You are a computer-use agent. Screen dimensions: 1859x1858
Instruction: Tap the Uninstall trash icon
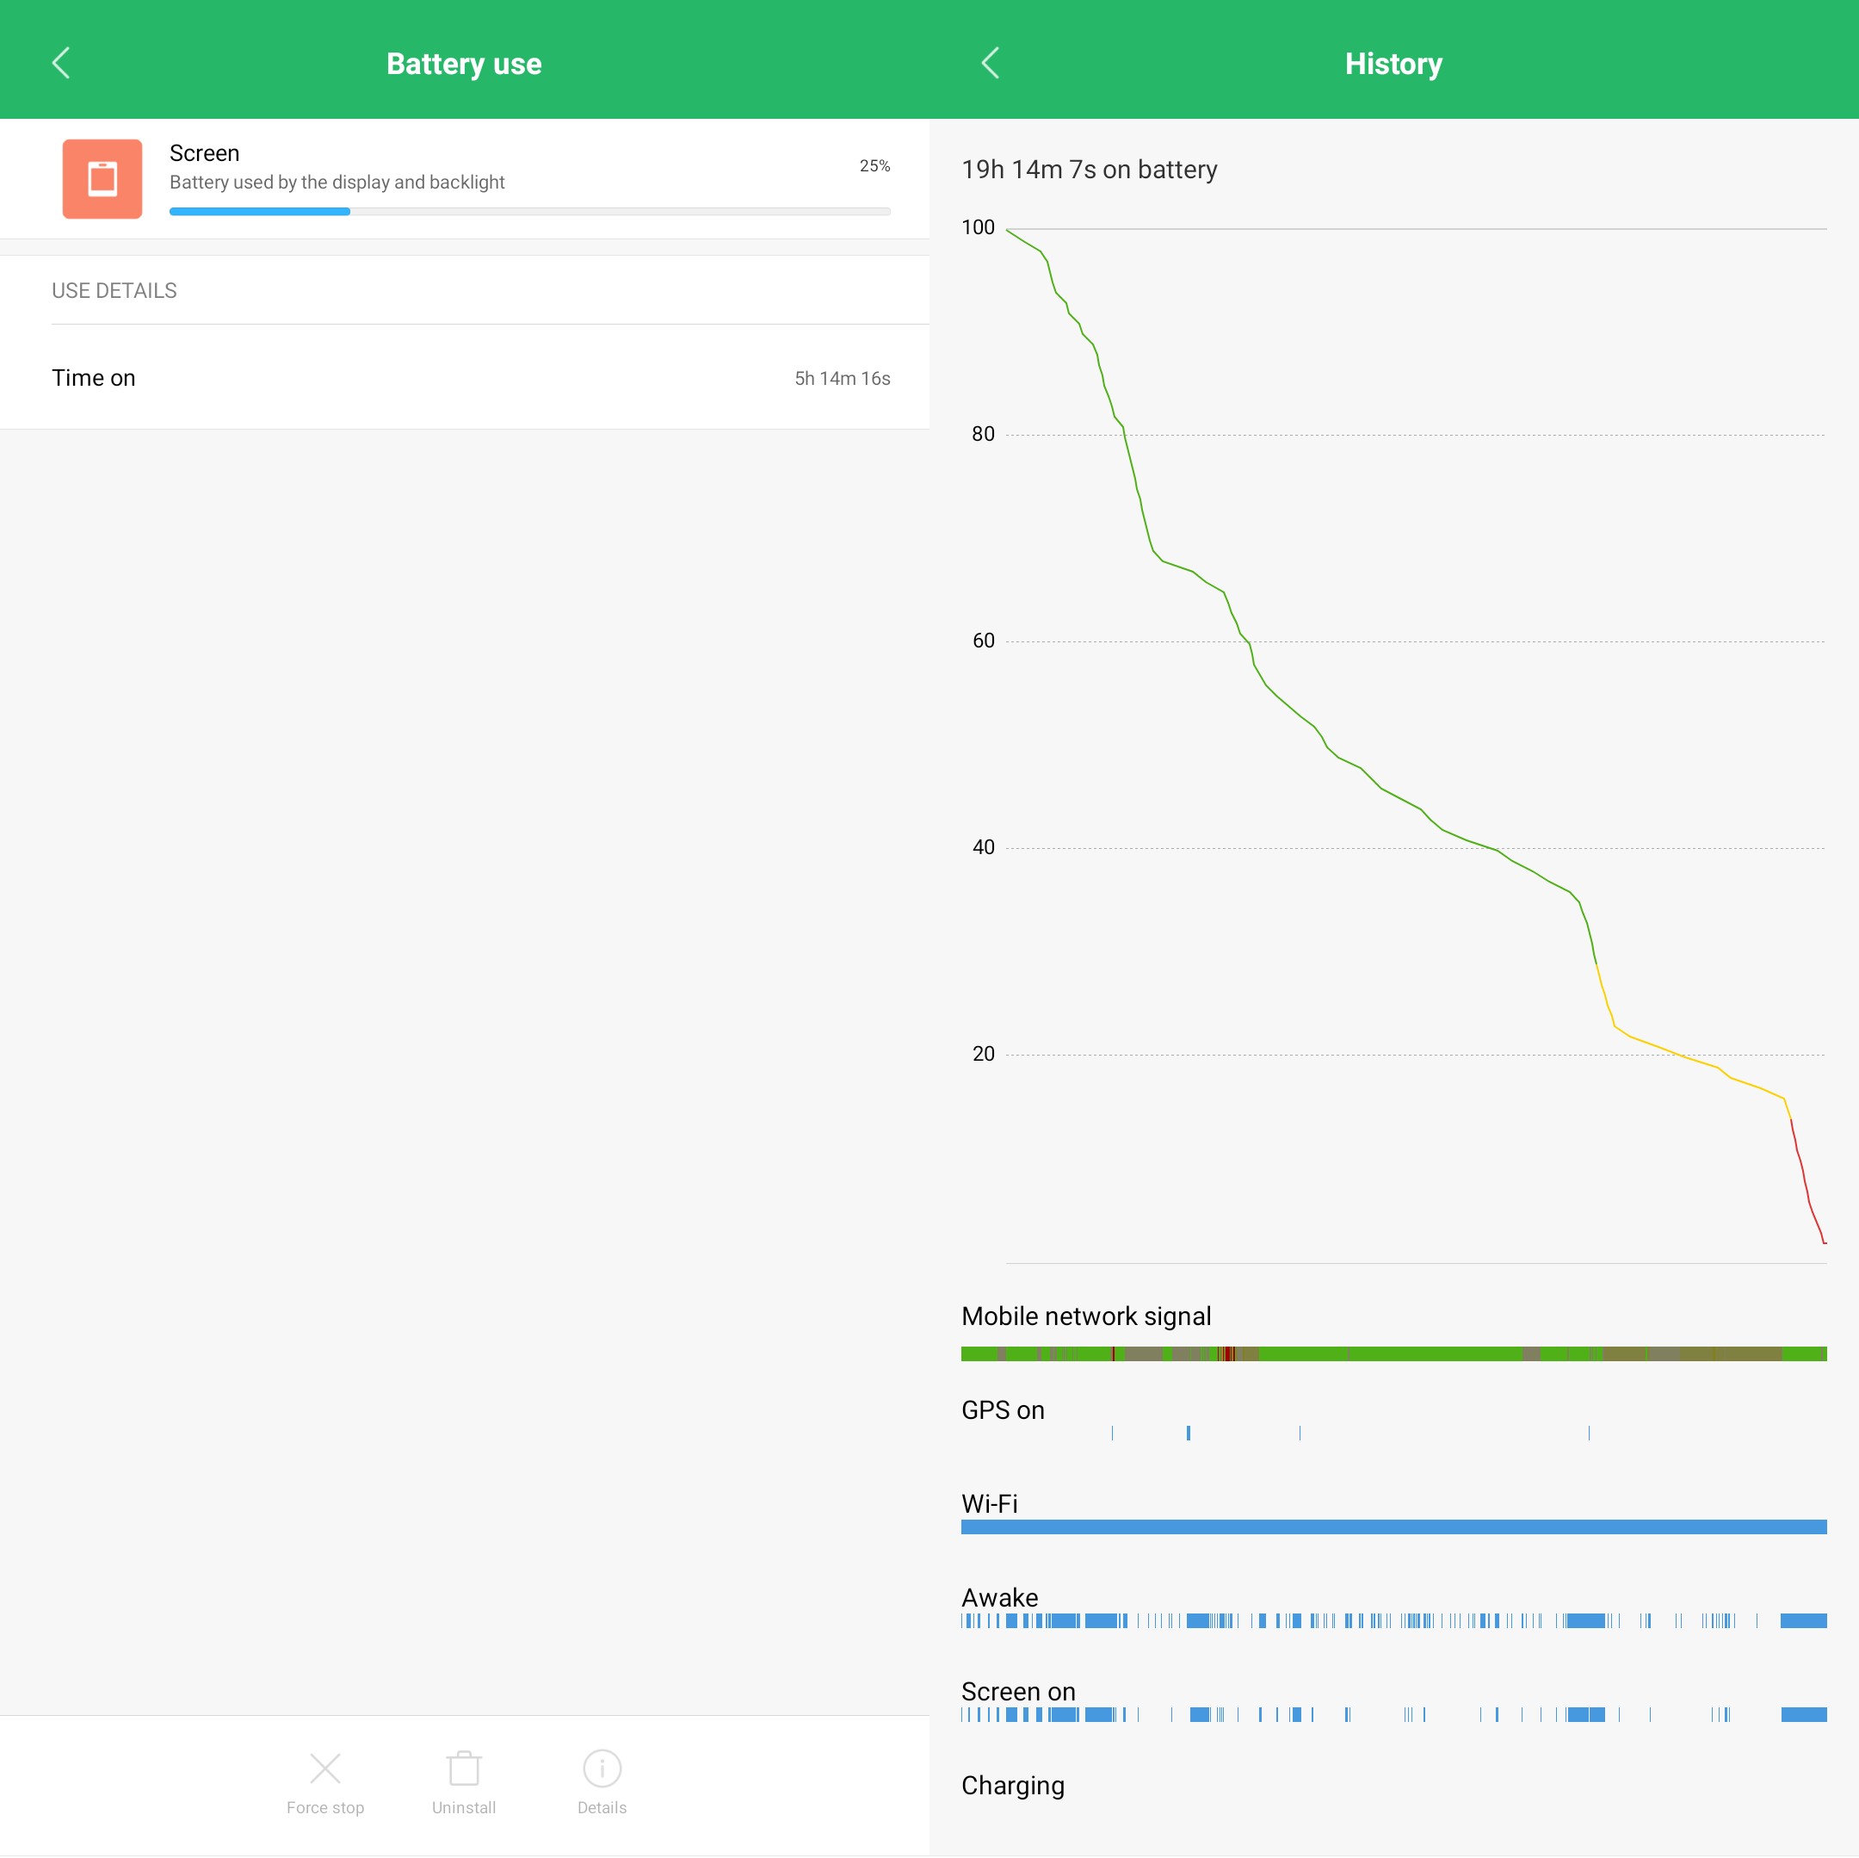pos(464,1768)
